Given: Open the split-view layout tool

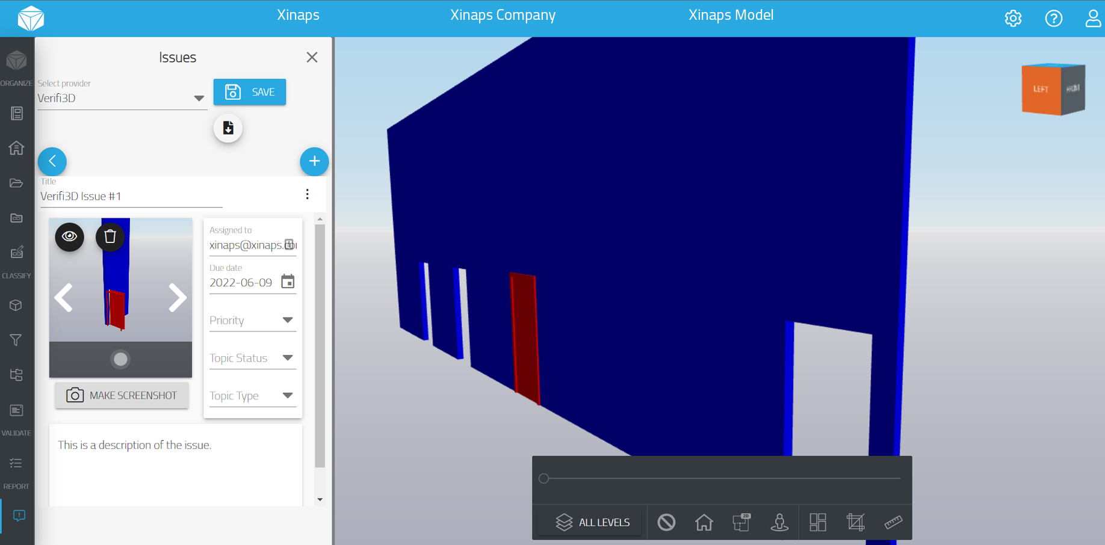Looking at the screenshot, I should click(818, 522).
